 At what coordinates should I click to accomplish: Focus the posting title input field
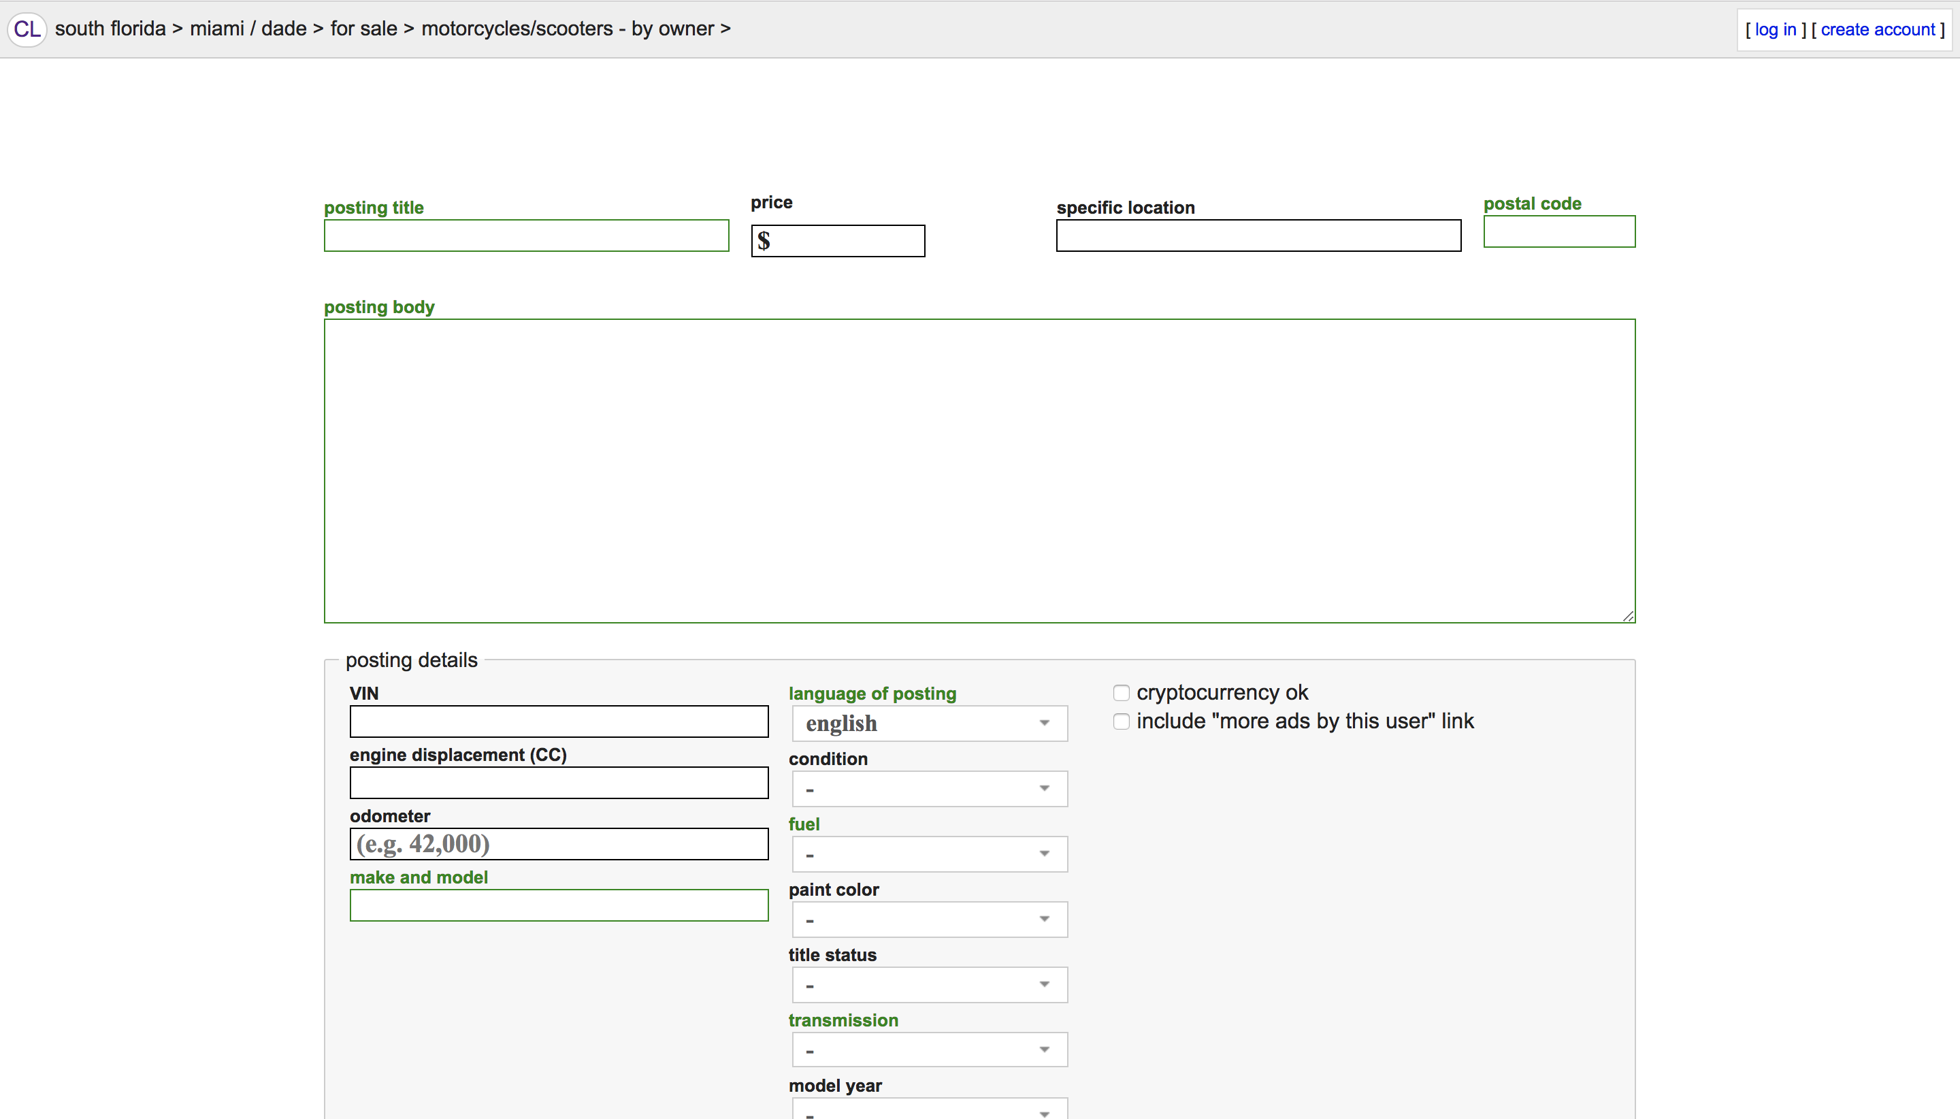click(x=526, y=236)
